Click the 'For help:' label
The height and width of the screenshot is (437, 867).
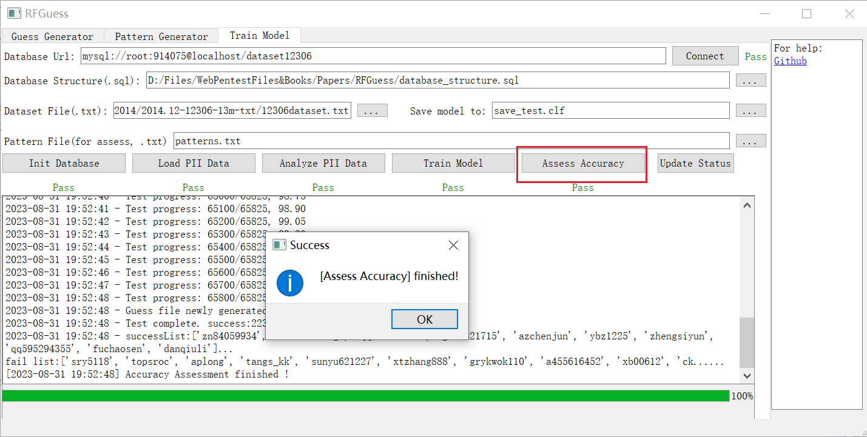(x=798, y=48)
